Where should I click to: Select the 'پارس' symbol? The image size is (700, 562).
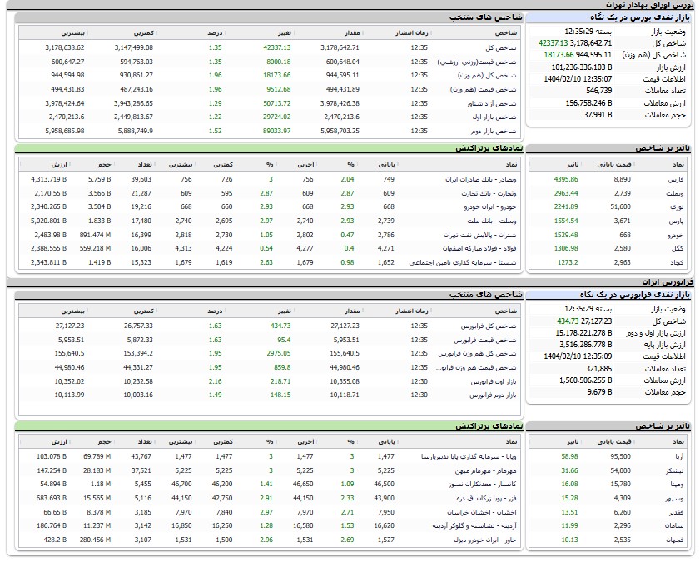coord(676,221)
